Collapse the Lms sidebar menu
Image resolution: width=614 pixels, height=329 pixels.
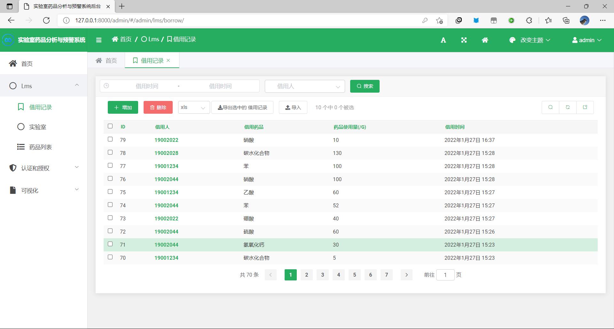(x=43, y=86)
